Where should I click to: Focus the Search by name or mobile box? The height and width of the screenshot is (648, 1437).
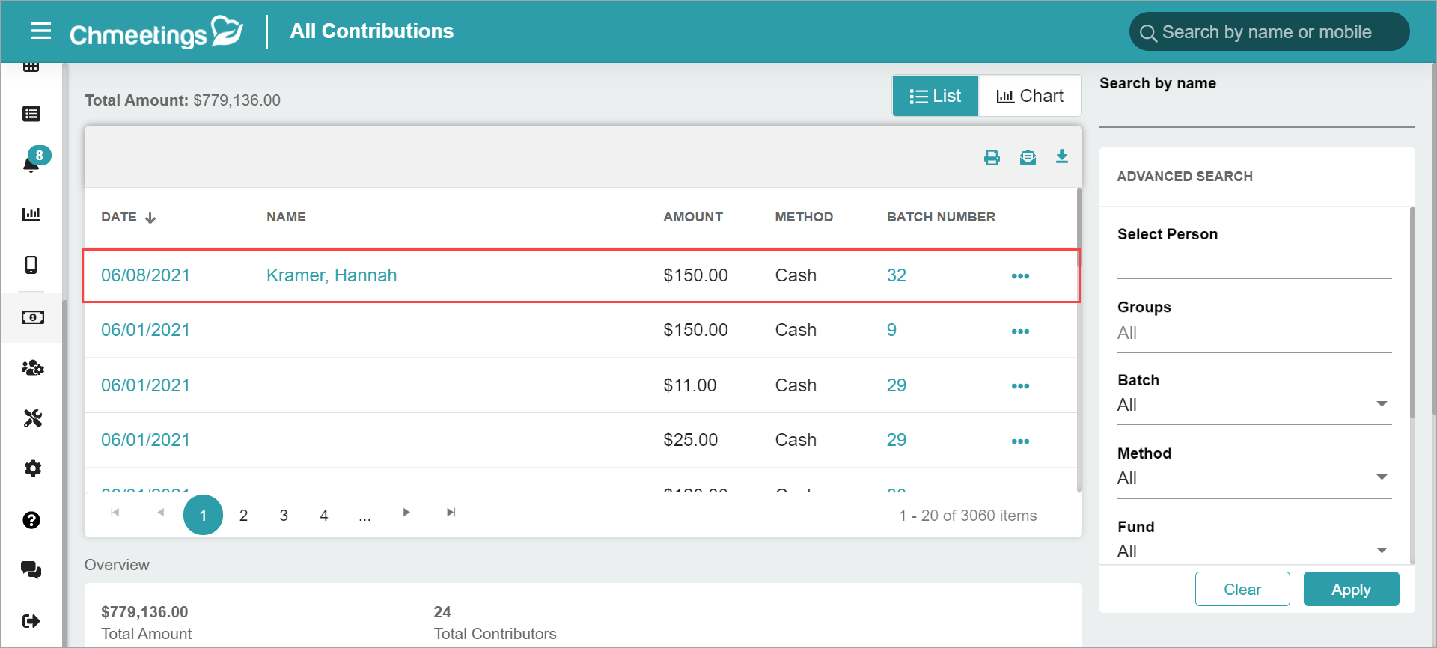1269,32
